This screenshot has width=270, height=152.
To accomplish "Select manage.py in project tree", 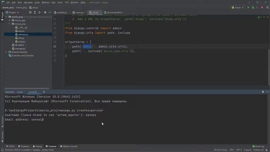I will 19,49.
